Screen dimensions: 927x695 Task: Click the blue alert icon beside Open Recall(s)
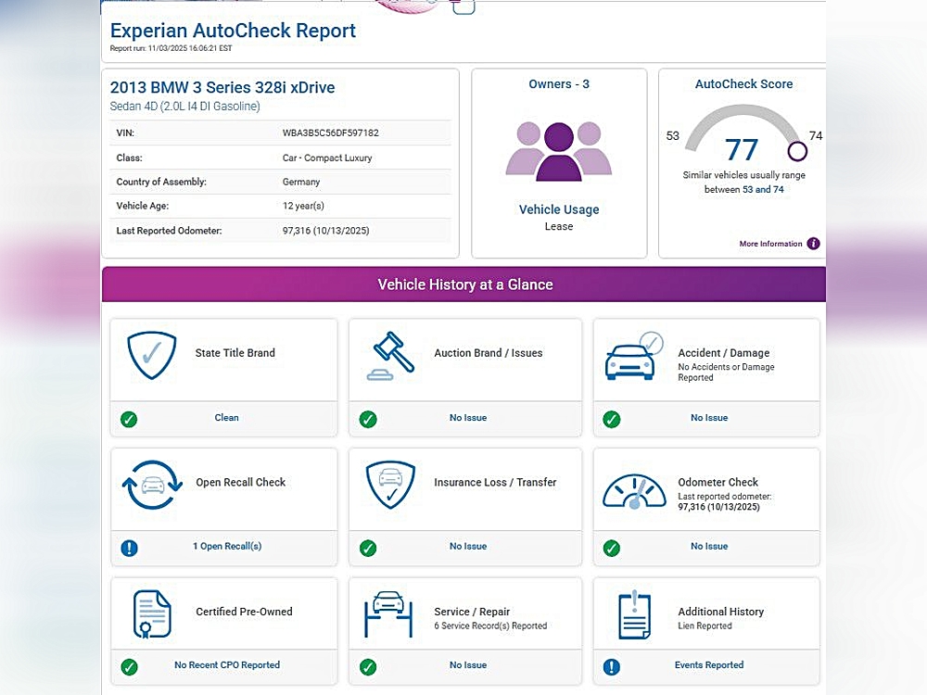(129, 548)
